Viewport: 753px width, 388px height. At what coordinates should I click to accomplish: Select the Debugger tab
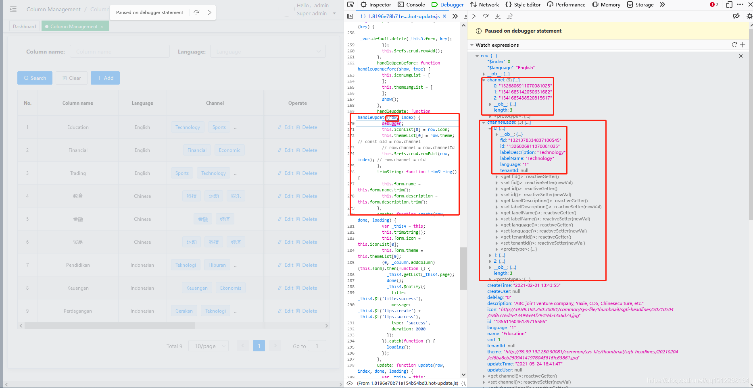(x=448, y=4)
